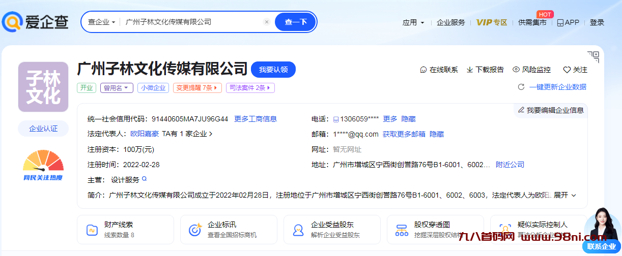The image size is (622, 256).
Task: Open the 查企业 search type dropdown
Action: click(101, 22)
